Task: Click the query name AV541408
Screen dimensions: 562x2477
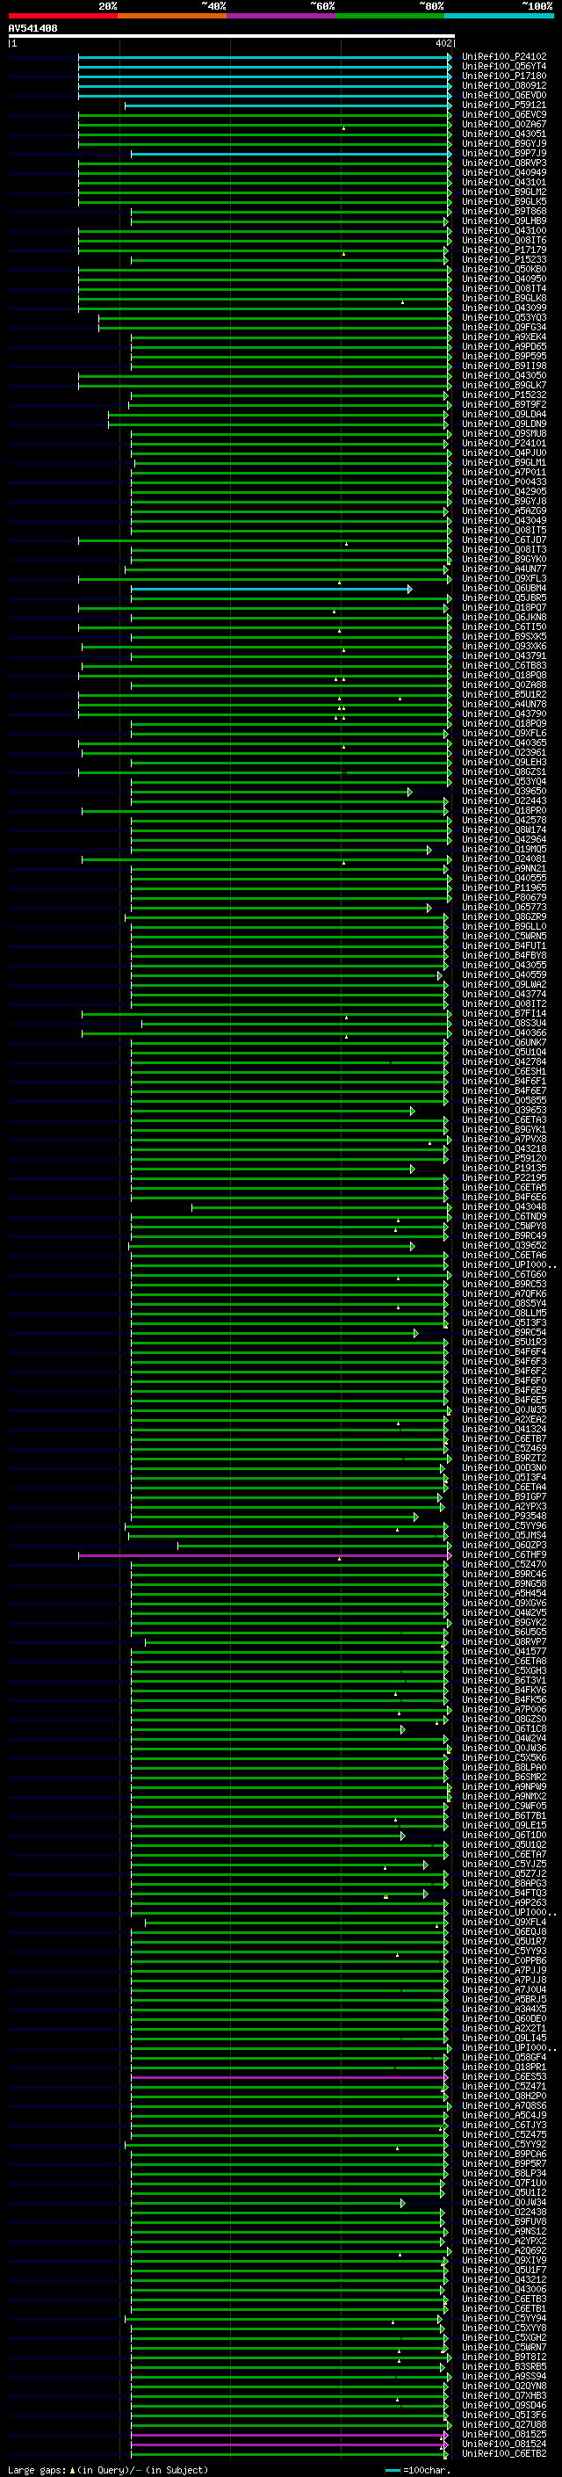Action: [32, 29]
